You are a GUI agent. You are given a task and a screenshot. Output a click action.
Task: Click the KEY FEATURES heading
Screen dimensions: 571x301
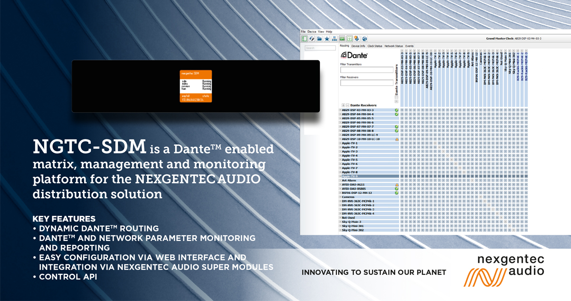64,219
